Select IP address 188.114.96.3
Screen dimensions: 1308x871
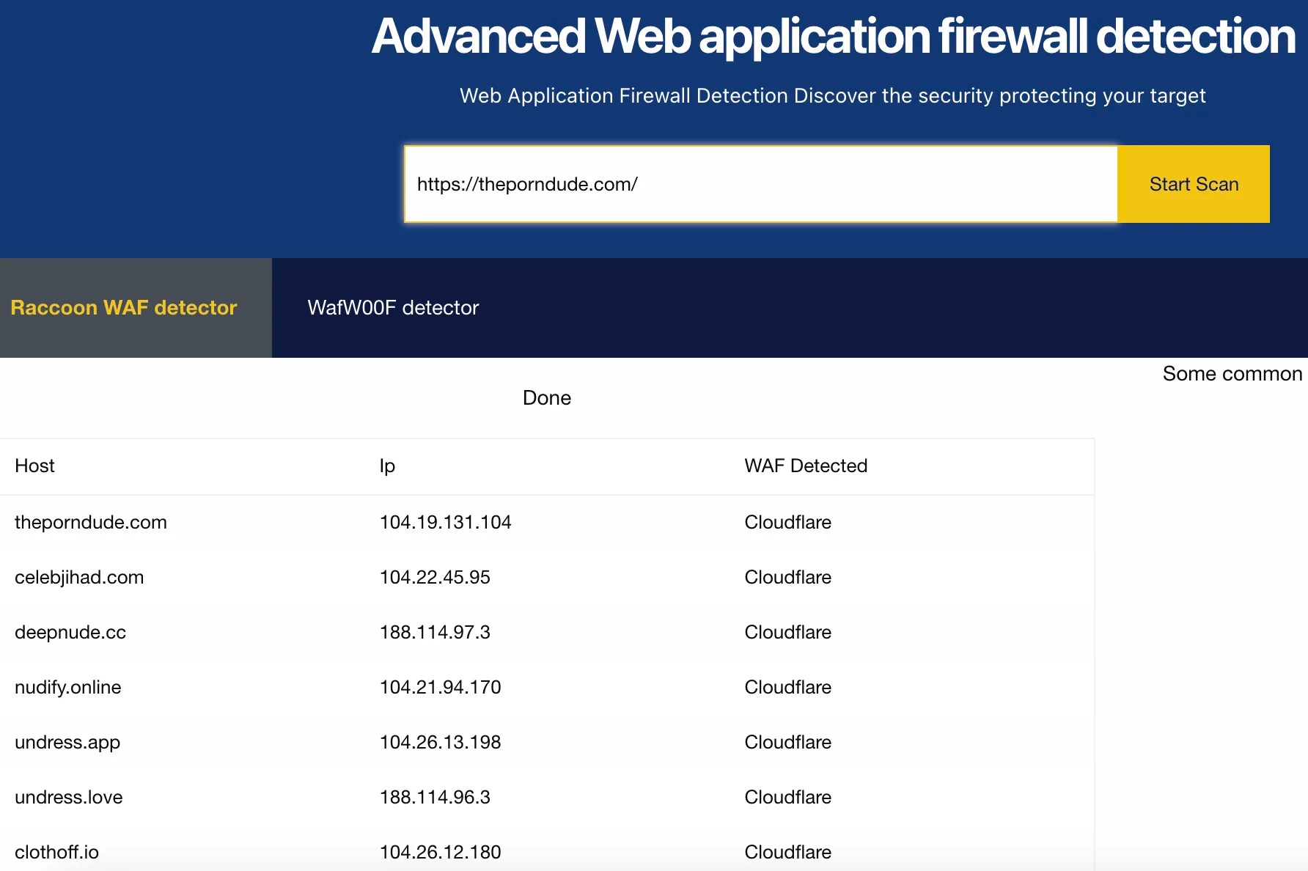coord(435,797)
